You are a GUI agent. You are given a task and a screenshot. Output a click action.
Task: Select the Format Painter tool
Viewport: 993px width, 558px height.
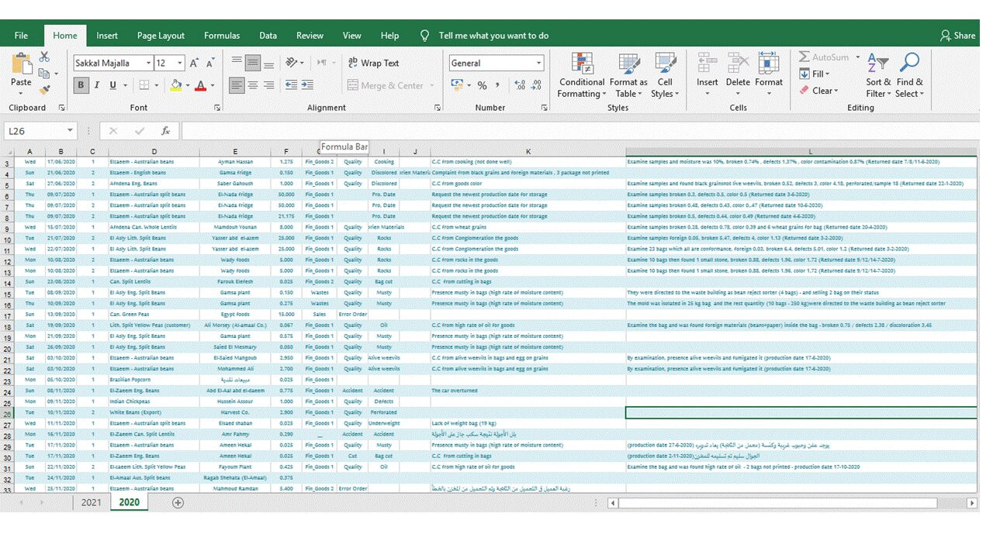[44, 88]
